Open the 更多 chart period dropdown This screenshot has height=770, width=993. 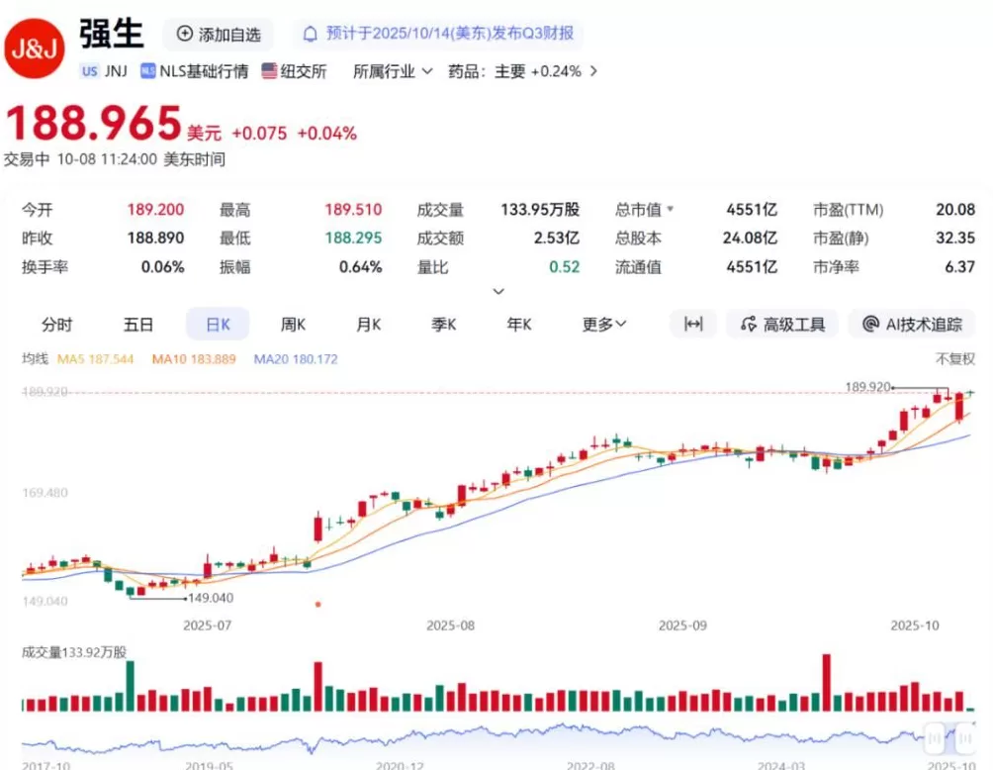(x=601, y=324)
